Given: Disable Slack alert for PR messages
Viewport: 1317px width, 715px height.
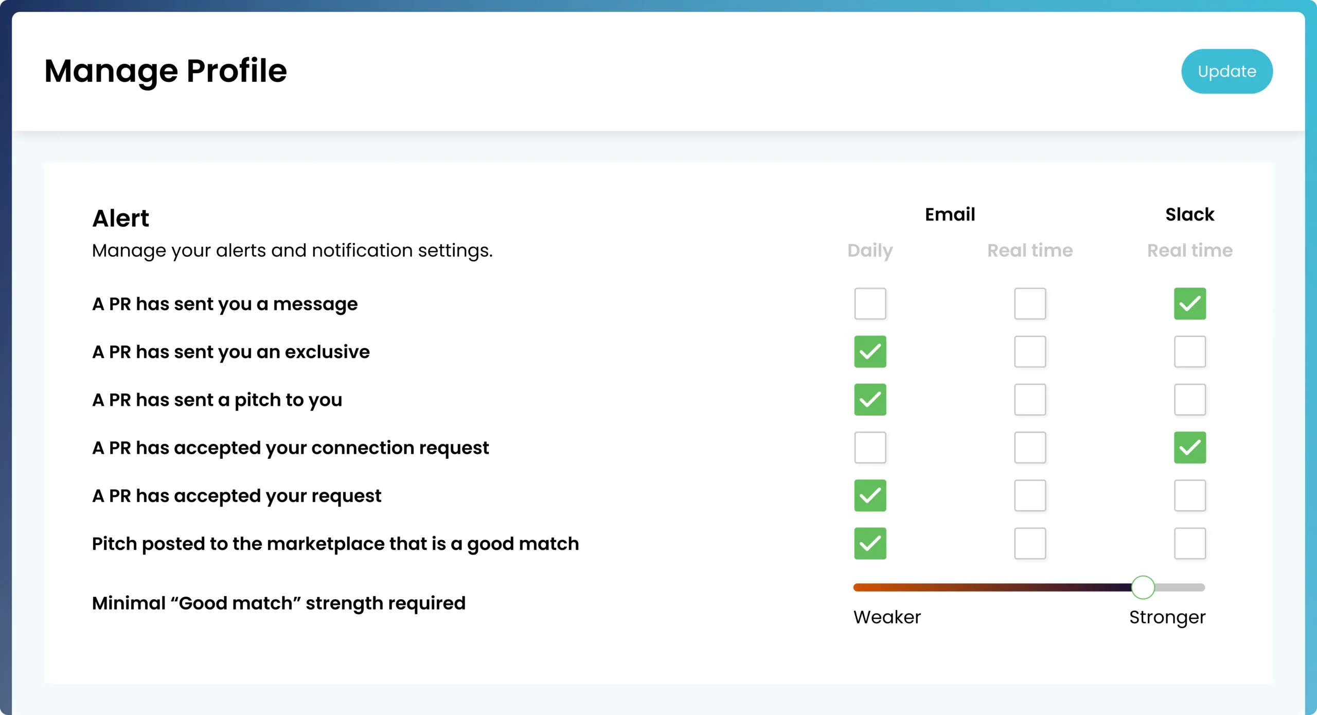Looking at the screenshot, I should 1189,303.
